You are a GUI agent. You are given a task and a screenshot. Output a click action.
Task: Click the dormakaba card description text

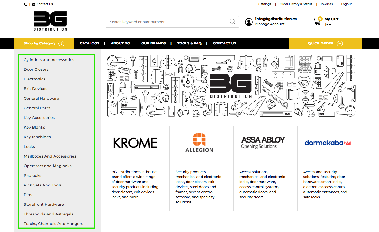coord(325,184)
